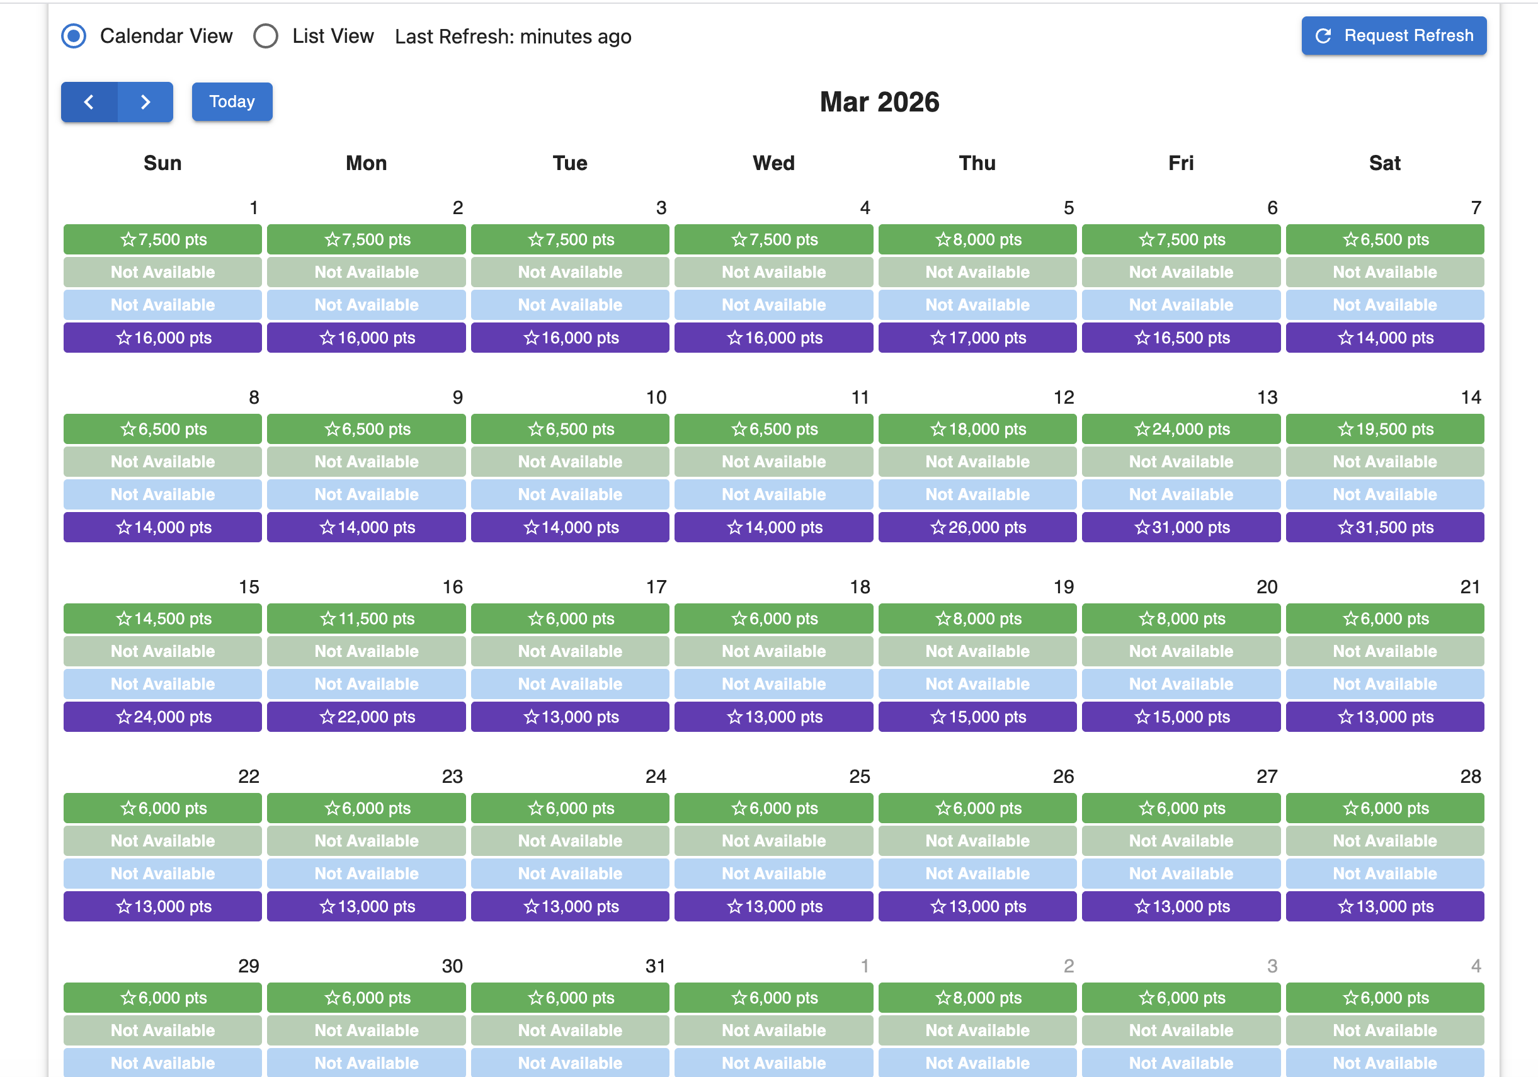
Task: Open the 8,000 pts rate on April 2
Action: click(977, 997)
